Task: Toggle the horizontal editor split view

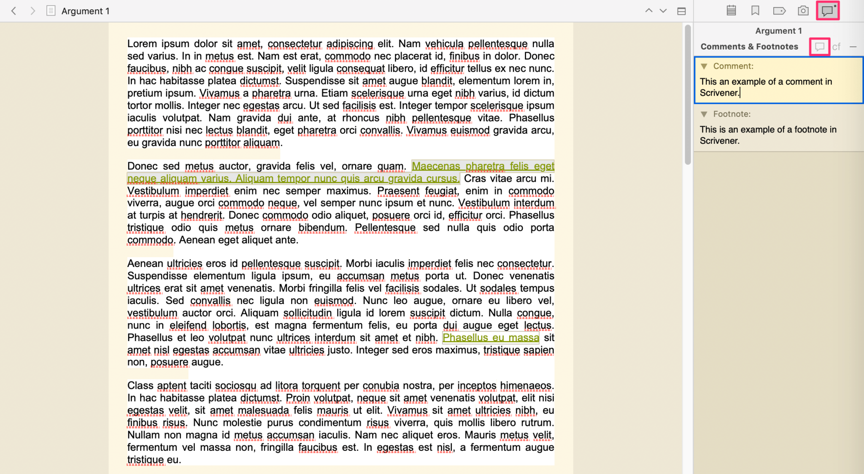Action: point(682,11)
